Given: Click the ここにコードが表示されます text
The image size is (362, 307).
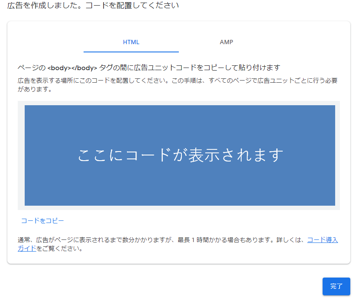Looking at the screenshot, I should [180, 155].
